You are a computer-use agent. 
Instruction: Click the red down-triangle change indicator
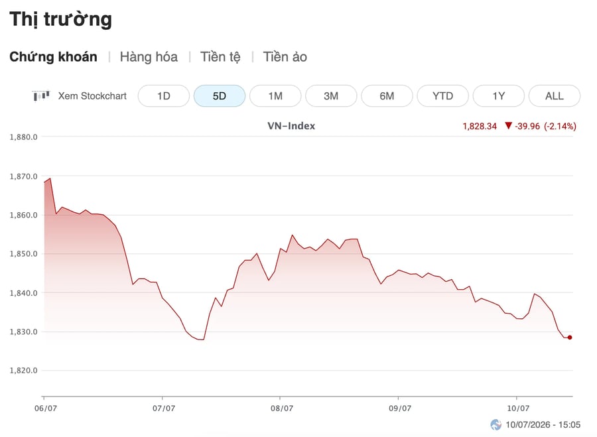508,125
